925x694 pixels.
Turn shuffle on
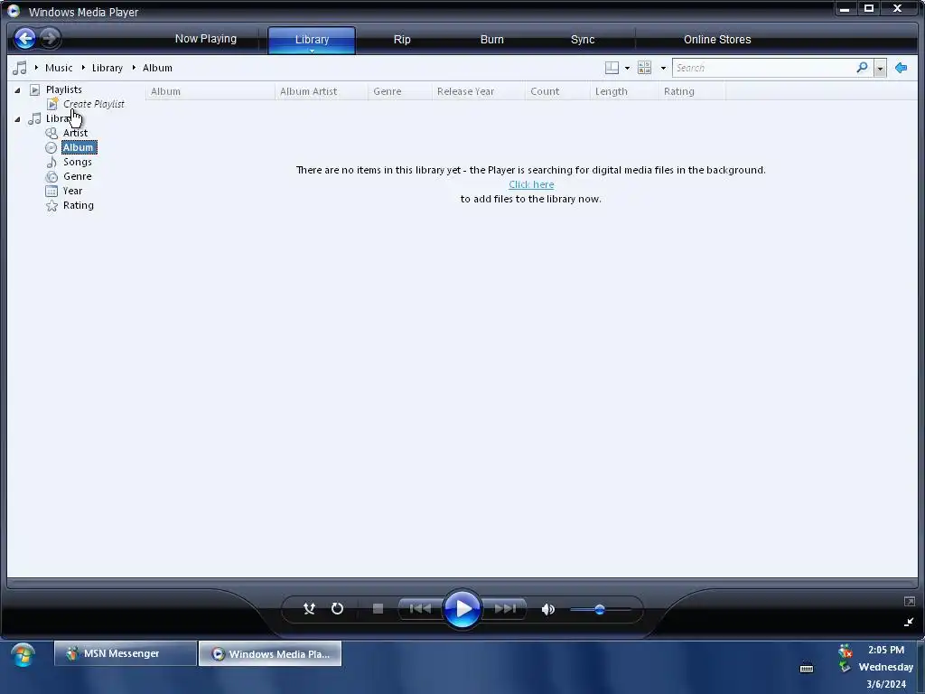[x=309, y=608]
